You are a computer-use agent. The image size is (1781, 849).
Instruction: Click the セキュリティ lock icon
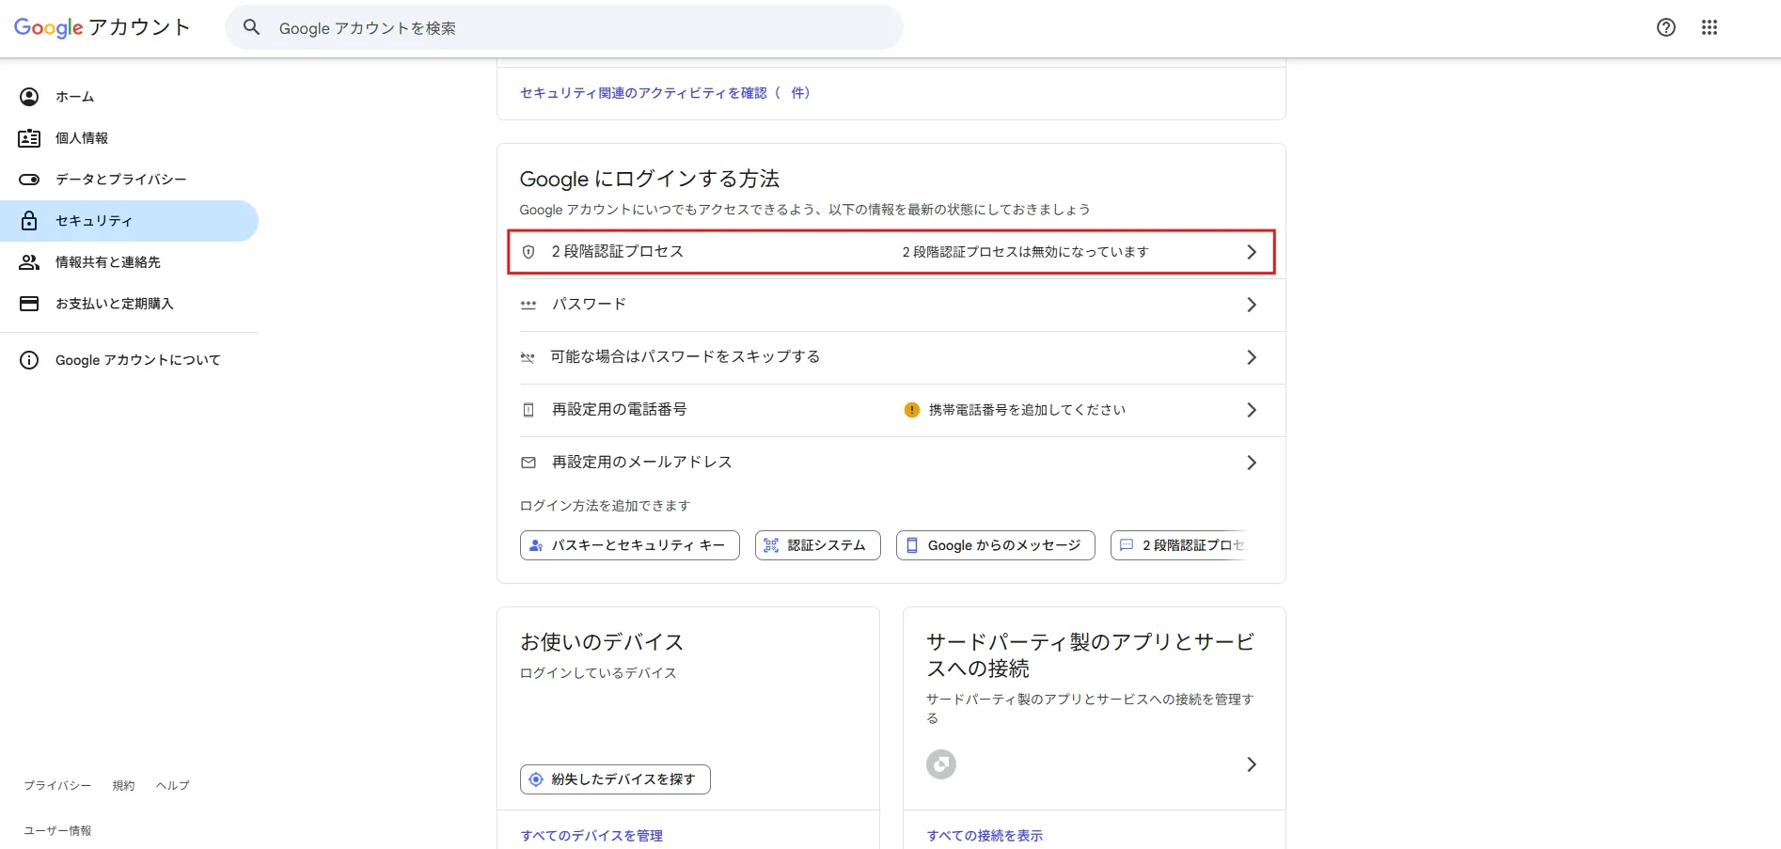[29, 221]
